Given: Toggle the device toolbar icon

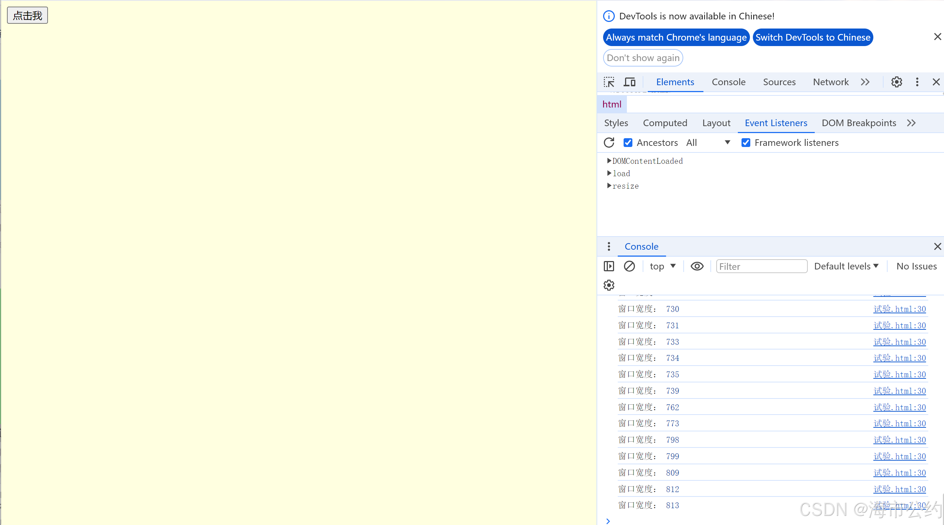Looking at the screenshot, I should pyautogui.click(x=629, y=82).
